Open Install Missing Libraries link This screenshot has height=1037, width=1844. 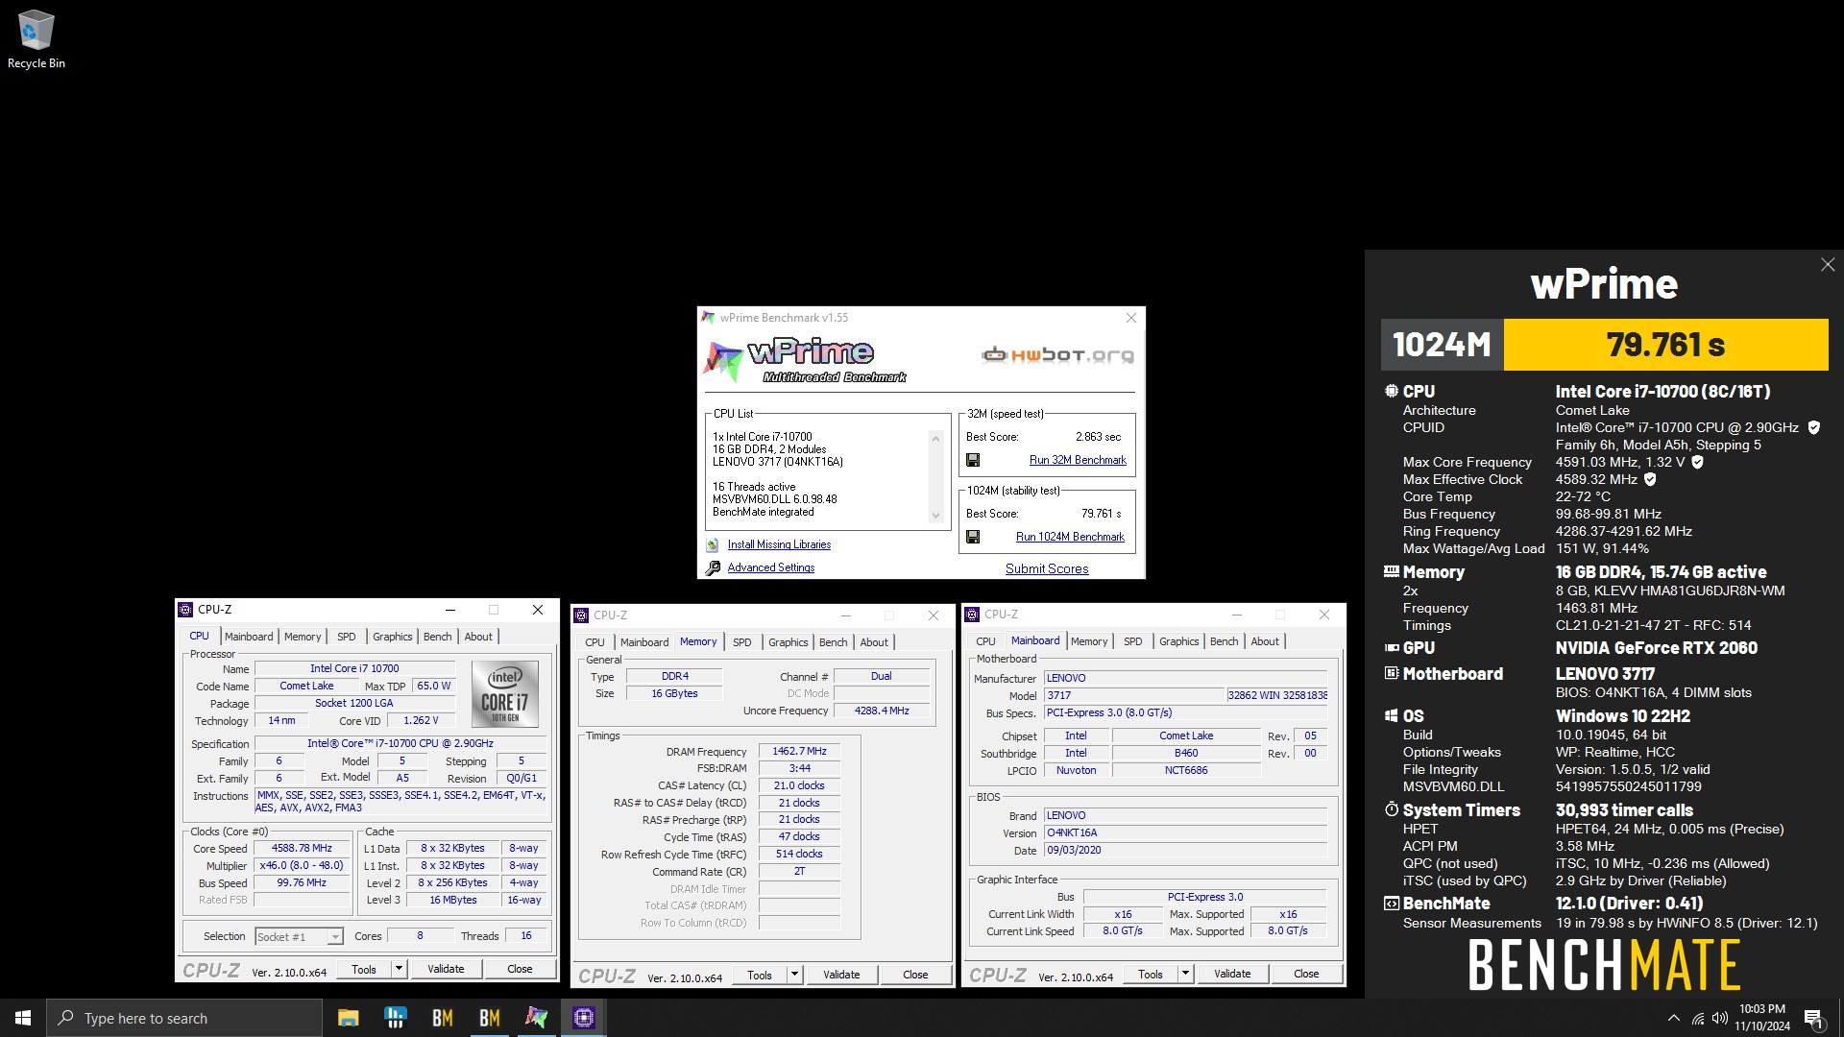tap(779, 544)
